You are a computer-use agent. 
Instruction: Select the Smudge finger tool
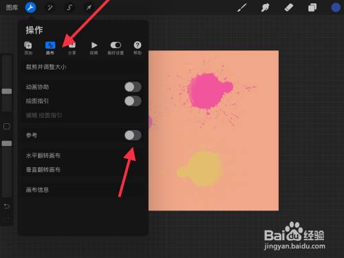click(x=265, y=8)
